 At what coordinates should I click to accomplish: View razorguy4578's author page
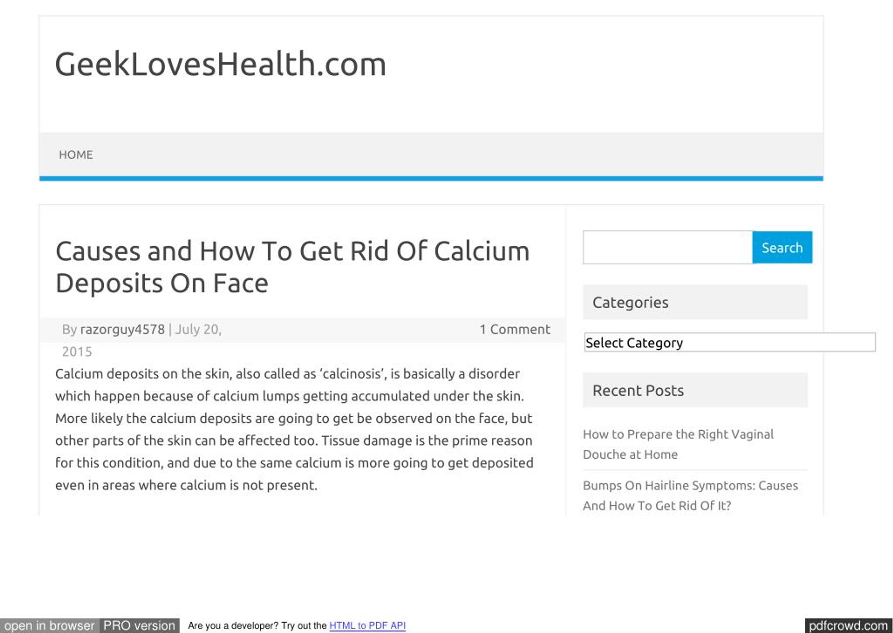(x=122, y=329)
